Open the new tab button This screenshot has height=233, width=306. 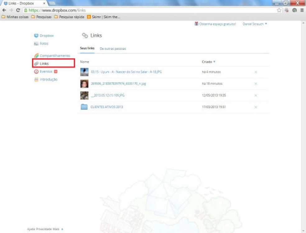[x=52, y=3]
